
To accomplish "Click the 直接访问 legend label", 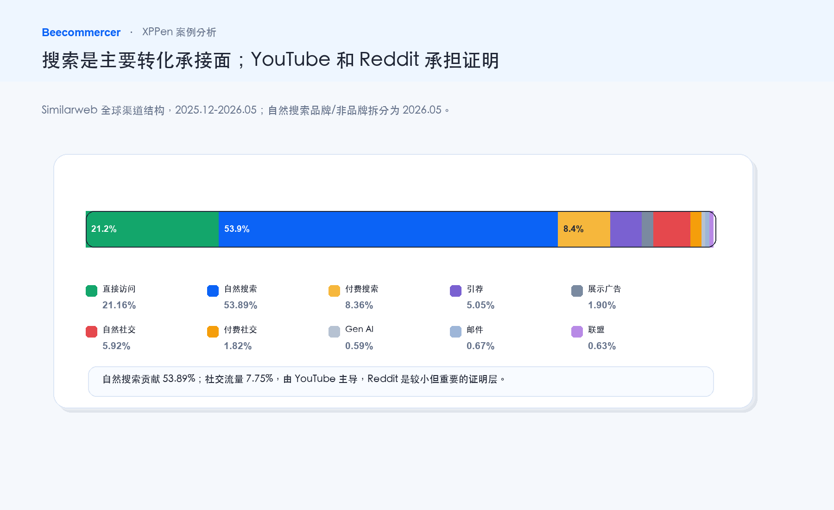I will pos(119,289).
